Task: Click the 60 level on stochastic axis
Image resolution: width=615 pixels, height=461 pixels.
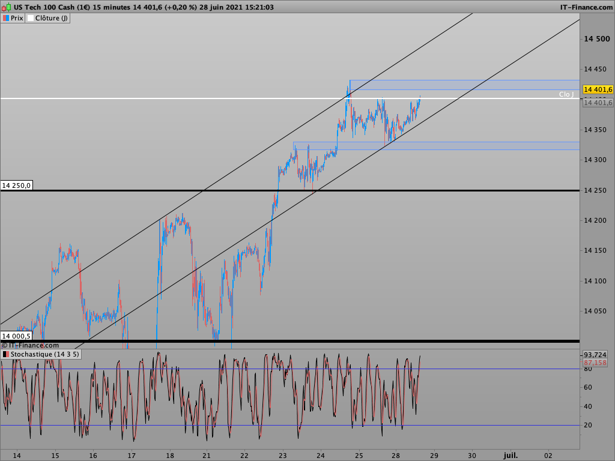Action: [x=588, y=387]
